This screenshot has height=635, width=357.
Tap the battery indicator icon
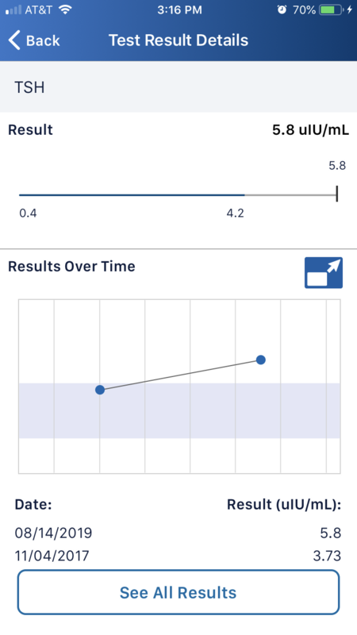pos(331,10)
